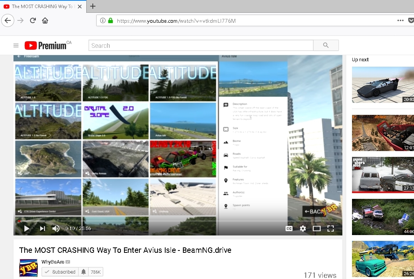Open the page actions three-dots menu
Image resolution: width=414 pixels, height=279 pixels.
click(400, 20)
